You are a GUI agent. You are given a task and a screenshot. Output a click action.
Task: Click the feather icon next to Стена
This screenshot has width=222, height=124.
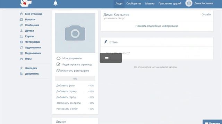(x=106, y=42)
